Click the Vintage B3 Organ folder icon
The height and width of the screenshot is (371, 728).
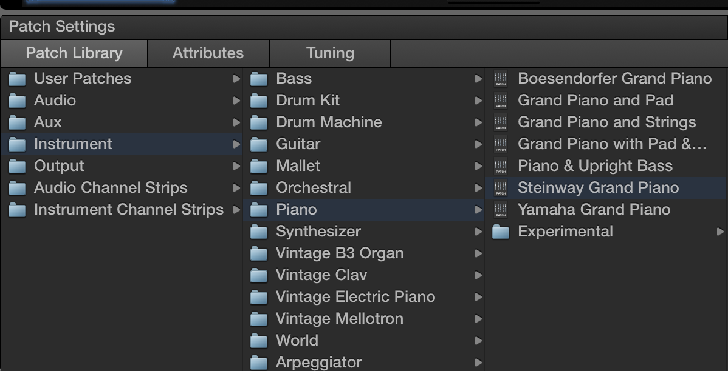[x=259, y=253]
